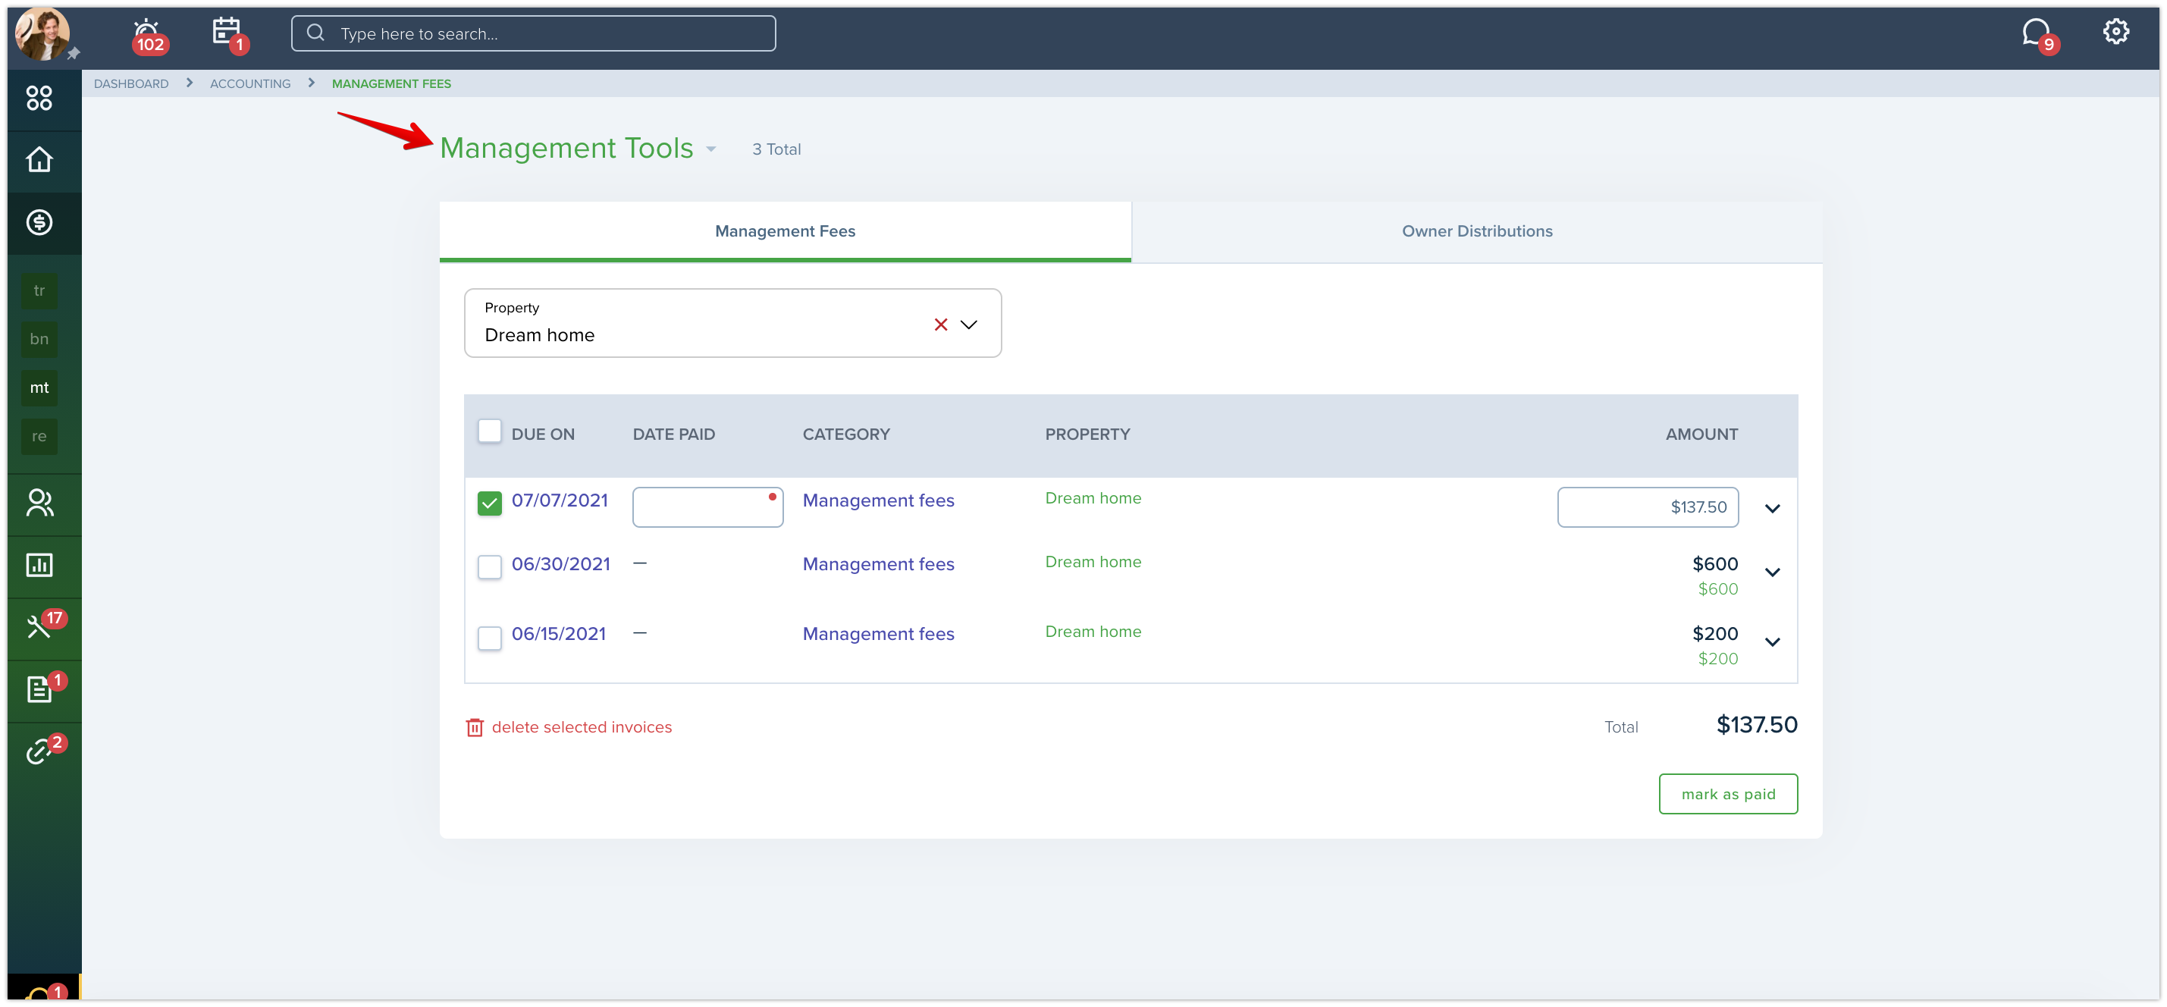The height and width of the screenshot is (1007, 2167).
Task: Check the 06/30/2021 invoice checkbox
Action: click(x=489, y=567)
